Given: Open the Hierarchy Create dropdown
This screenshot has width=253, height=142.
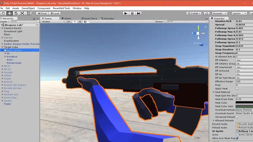Looking at the screenshot, I should [x=4, y=22].
